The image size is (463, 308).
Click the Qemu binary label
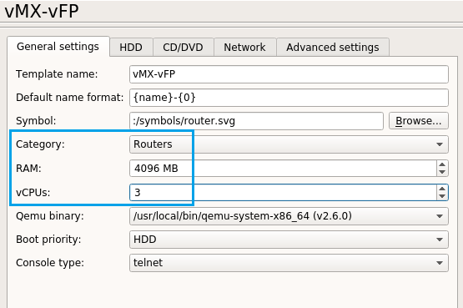50,216
